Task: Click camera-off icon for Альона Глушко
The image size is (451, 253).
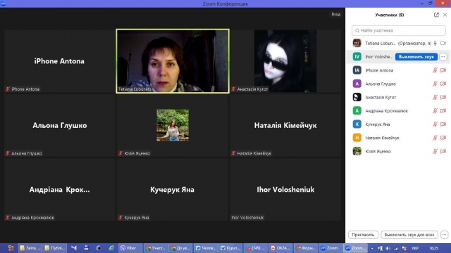Action: (x=443, y=84)
